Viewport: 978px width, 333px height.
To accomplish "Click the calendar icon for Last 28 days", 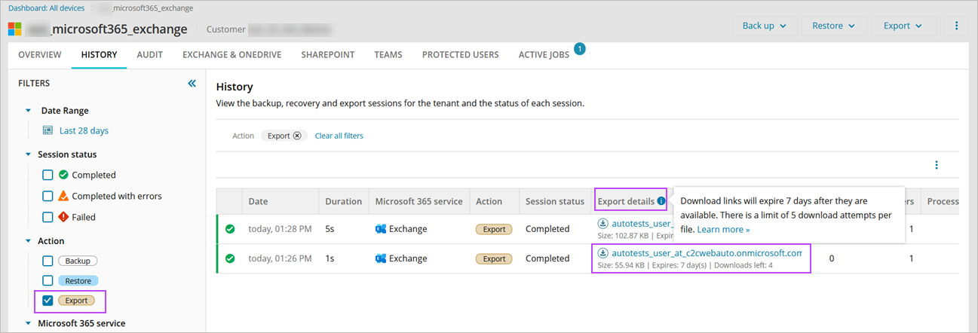I will pos(48,130).
